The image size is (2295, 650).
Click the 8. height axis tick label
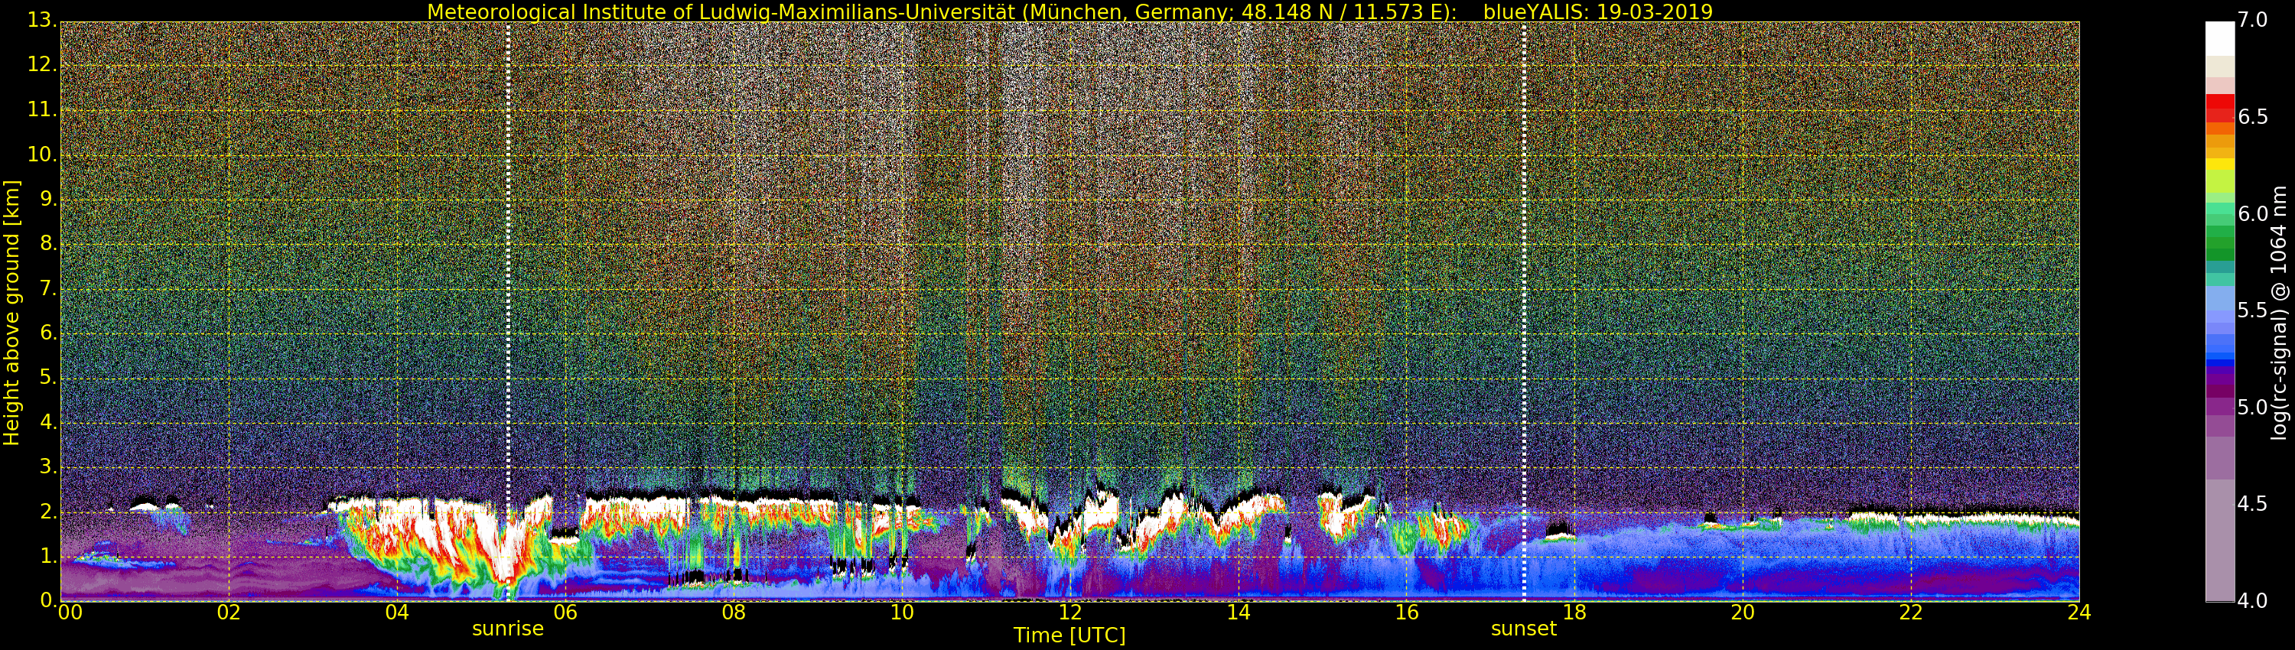[x=47, y=244]
